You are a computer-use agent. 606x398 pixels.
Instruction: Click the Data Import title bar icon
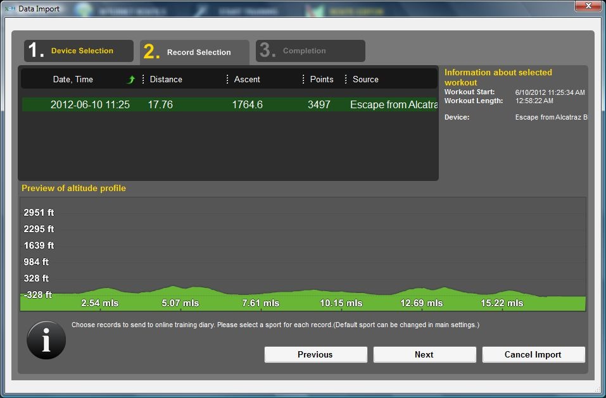(10, 8)
